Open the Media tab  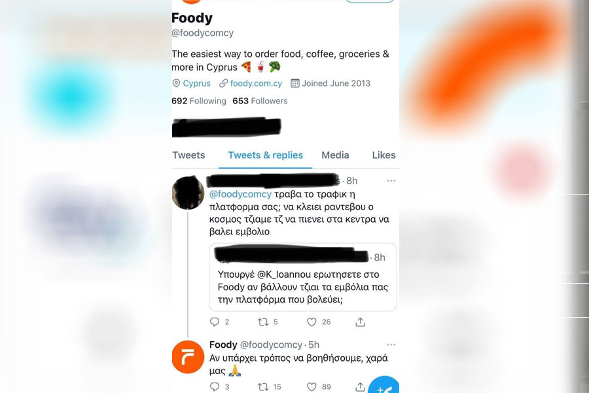pyautogui.click(x=335, y=155)
